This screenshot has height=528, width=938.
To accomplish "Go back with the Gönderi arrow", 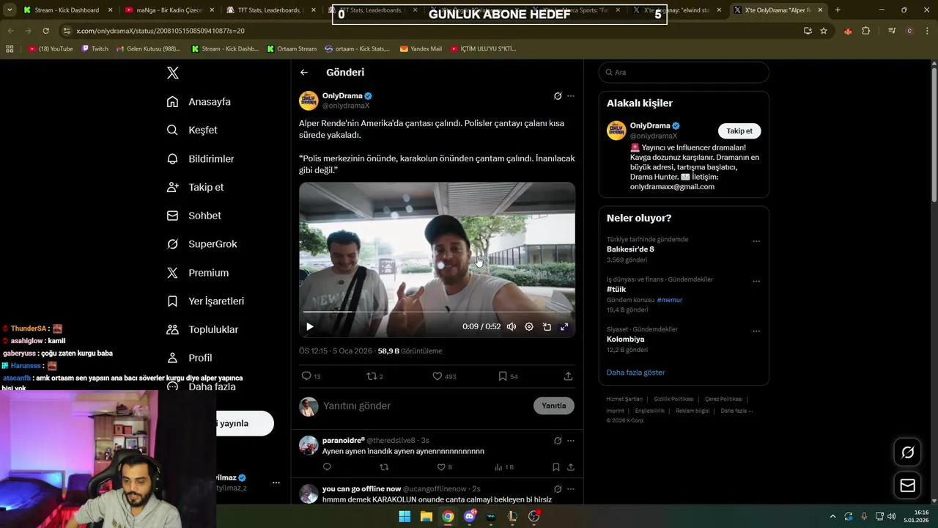I will [304, 73].
